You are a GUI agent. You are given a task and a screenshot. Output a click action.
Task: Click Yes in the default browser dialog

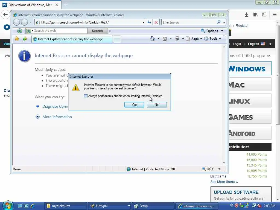pos(134,105)
